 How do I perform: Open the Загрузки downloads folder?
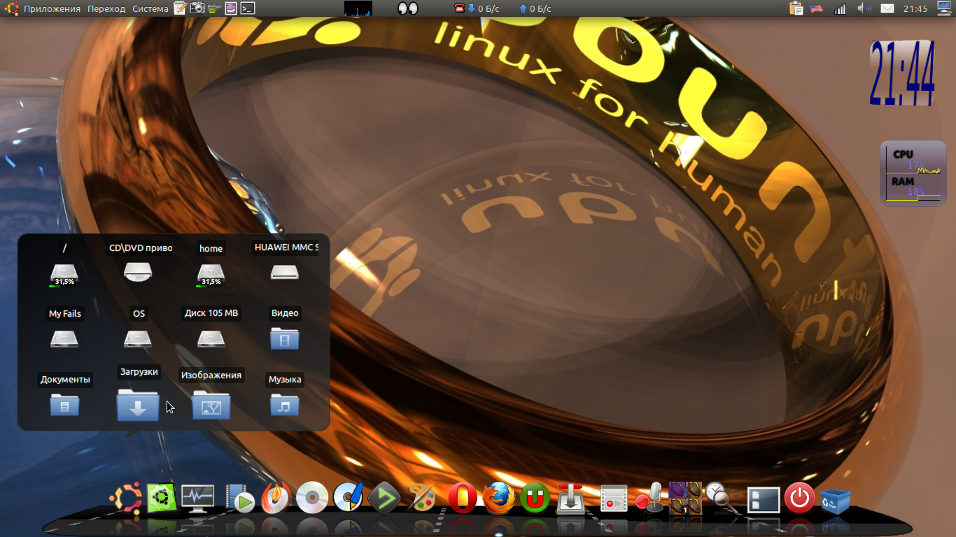click(x=138, y=404)
